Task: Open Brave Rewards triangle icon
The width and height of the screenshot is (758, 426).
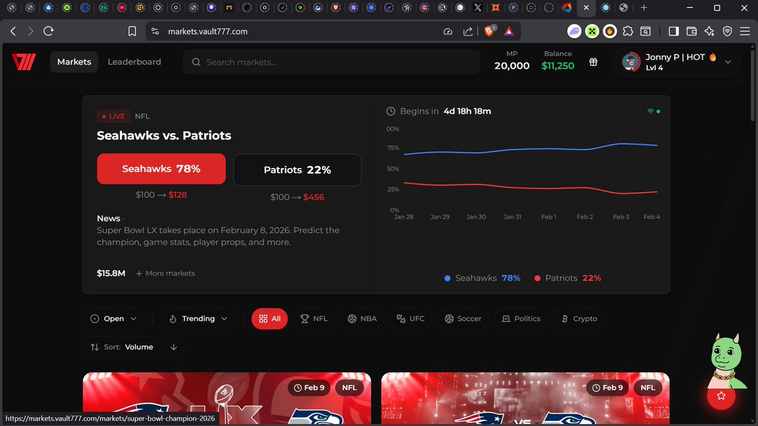Action: pos(509,31)
